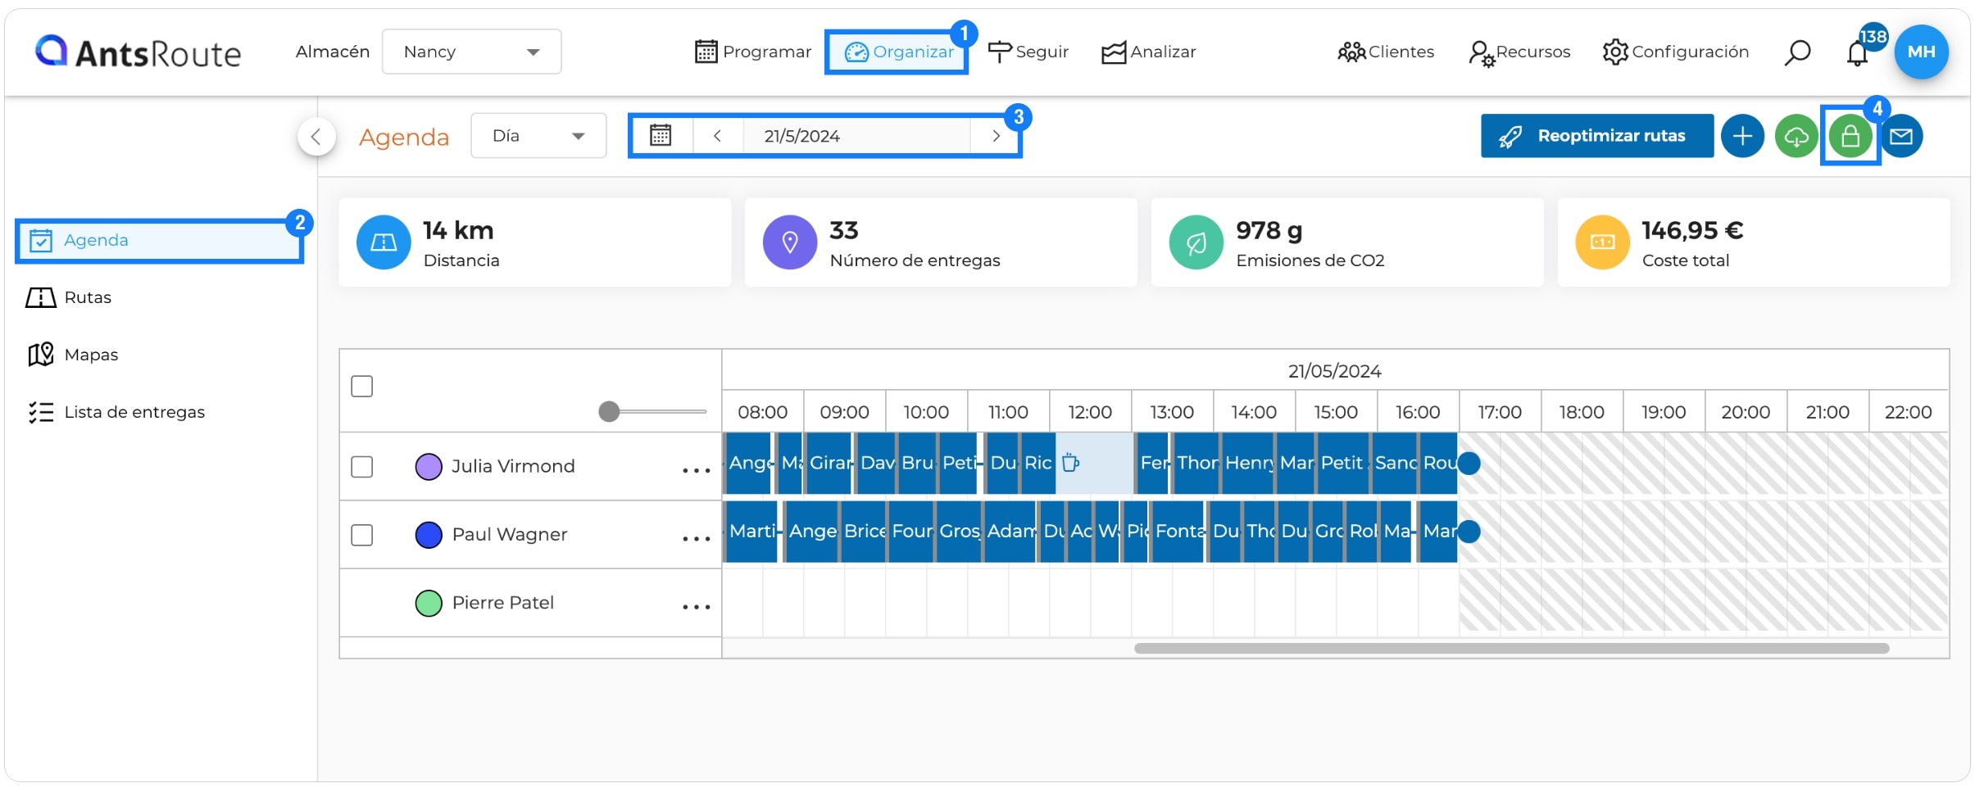This screenshot has height=792, width=1975.
Task: Click the Girar delivery block in Julia's row
Action: pos(829,464)
